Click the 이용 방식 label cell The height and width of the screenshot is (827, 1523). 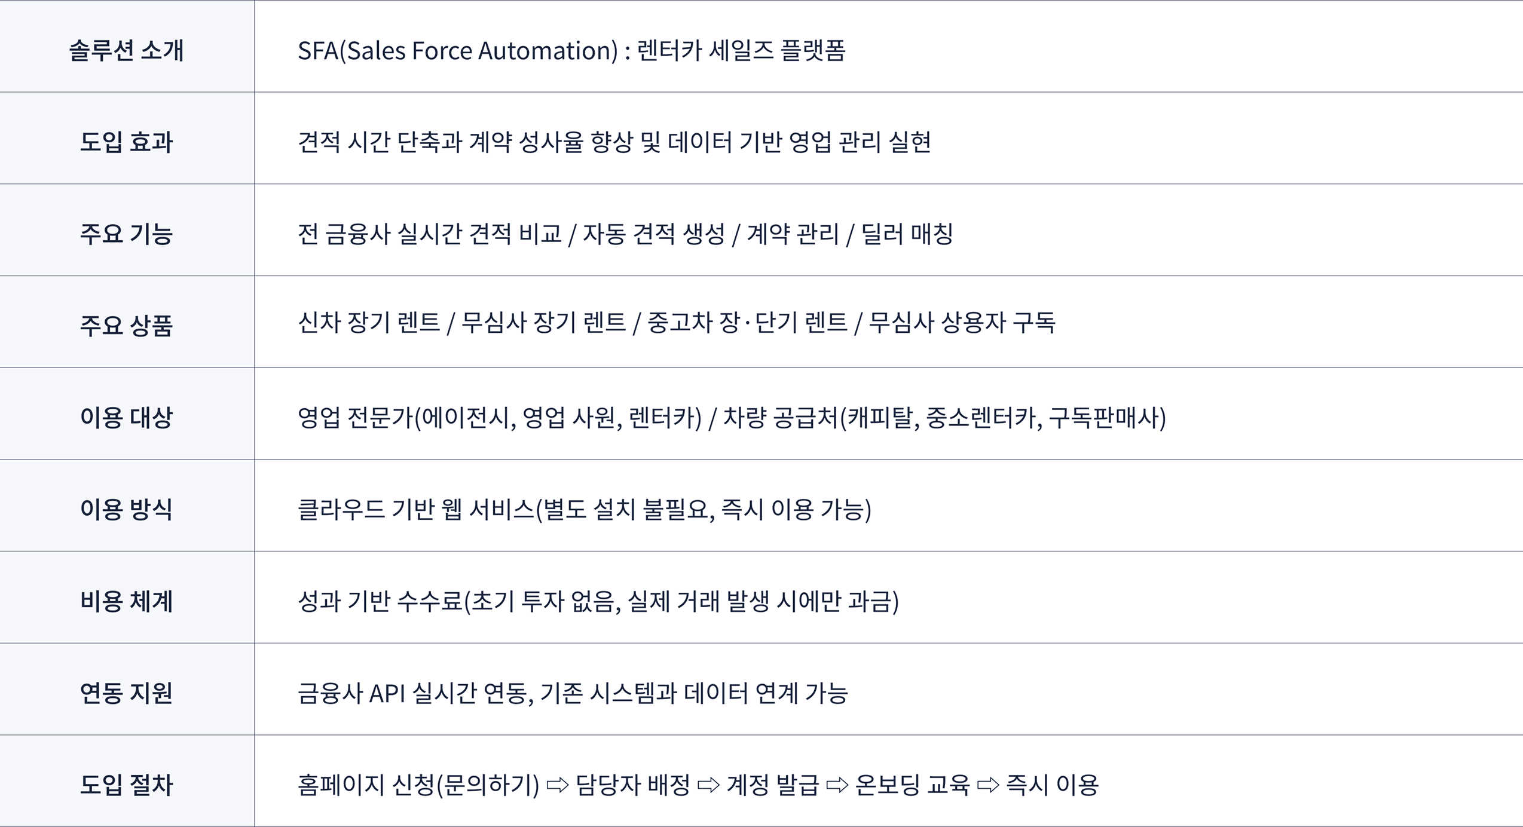[x=126, y=509]
